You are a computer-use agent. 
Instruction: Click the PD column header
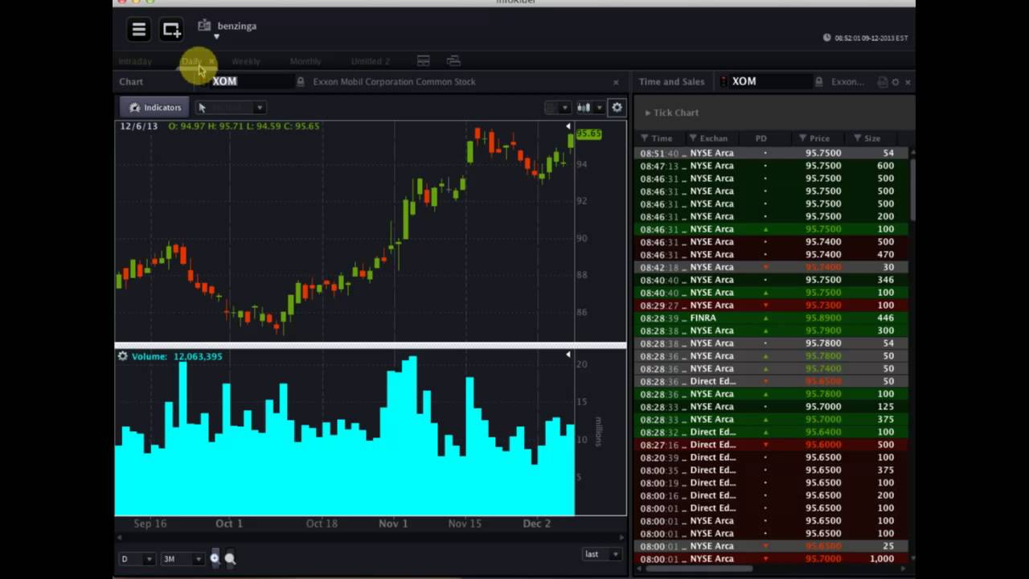761,138
